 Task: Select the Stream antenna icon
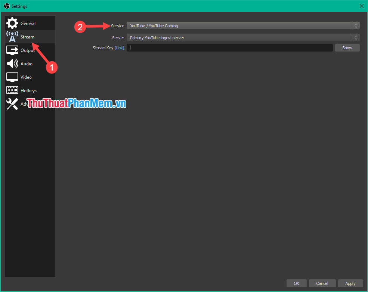tap(12, 37)
